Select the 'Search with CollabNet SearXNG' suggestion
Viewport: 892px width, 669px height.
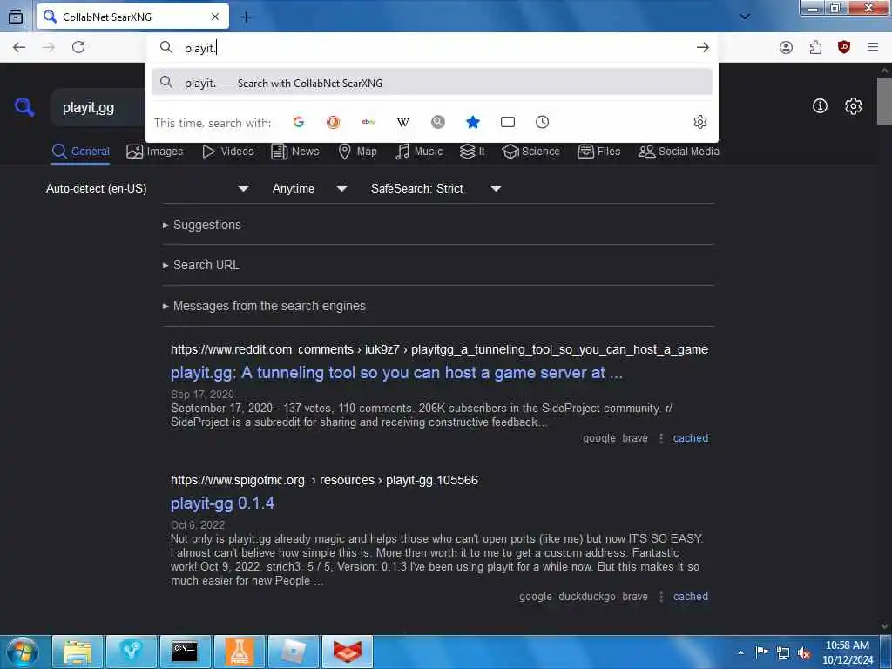coord(432,83)
